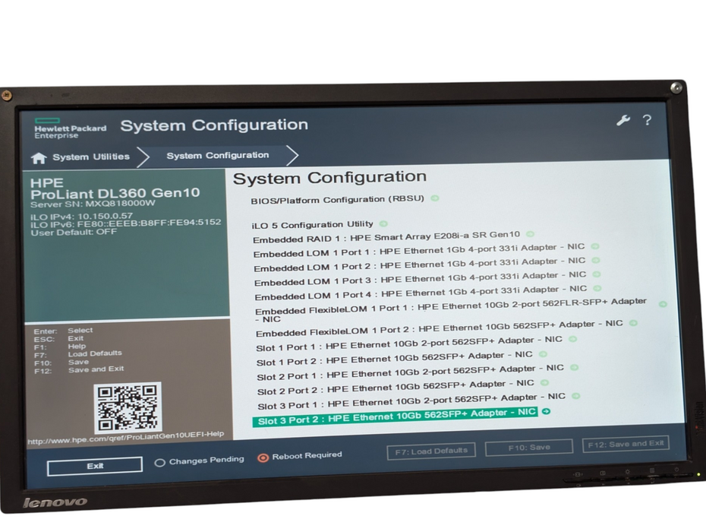
Task: Open the ProLiantGen10UEFI-Help URL link
Action: pyautogui.click(x=125, y=437)
